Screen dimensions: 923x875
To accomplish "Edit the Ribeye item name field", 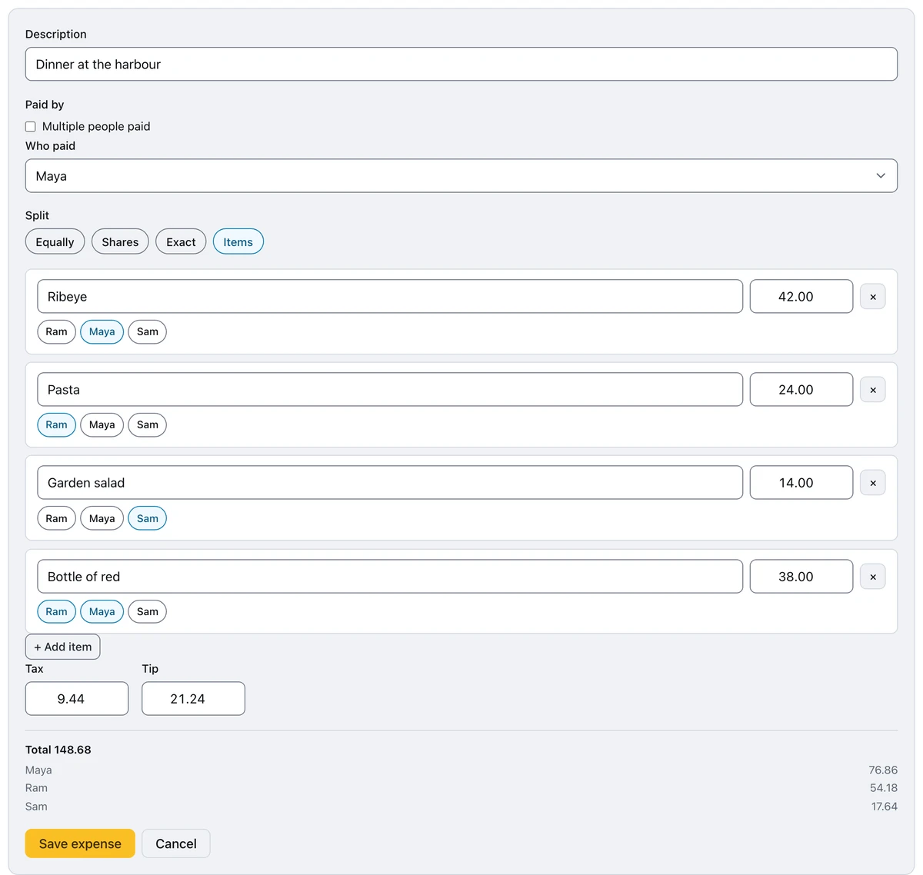I will [390, 297].
